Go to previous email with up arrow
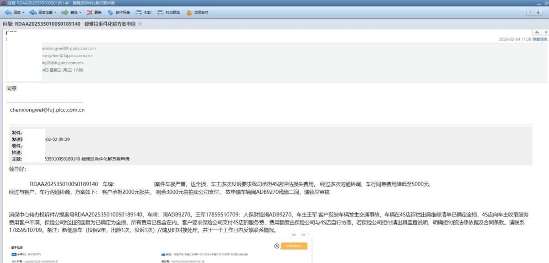Viewport: 549px width, 263px height. 531,12
